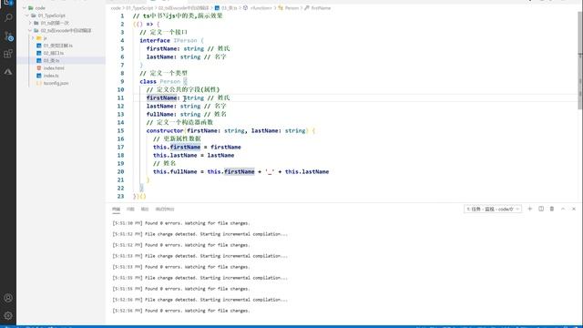Switch to the fourth panel tab

(x=165, y=209)
